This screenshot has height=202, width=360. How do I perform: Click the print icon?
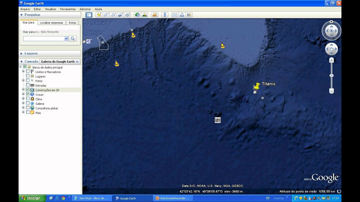click(x=182, y=15)
